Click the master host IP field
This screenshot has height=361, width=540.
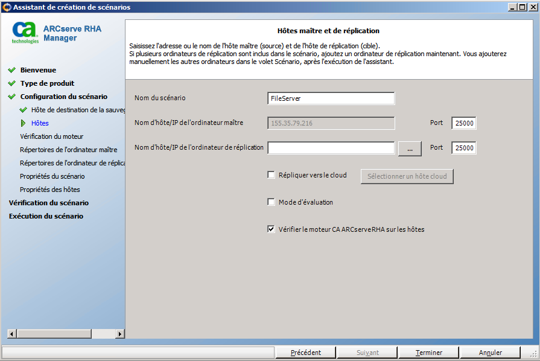coord(331,123)
